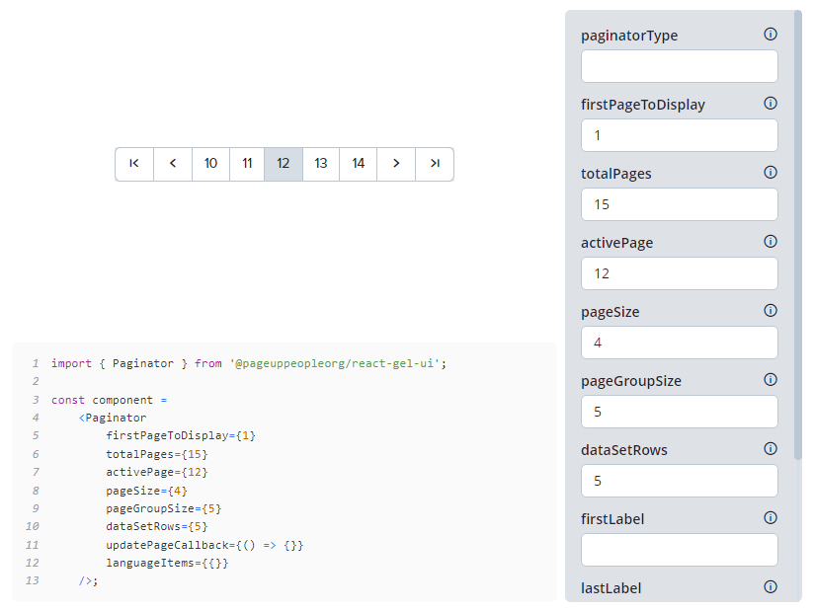Click the last-page navigation icon
This screenshot has width=814, height=612.
pos(434,164)
